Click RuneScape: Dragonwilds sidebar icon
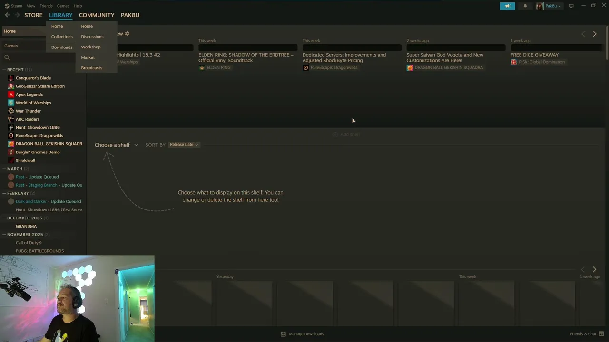This screenshot has height=342, width=609. (x=11, y=136)
